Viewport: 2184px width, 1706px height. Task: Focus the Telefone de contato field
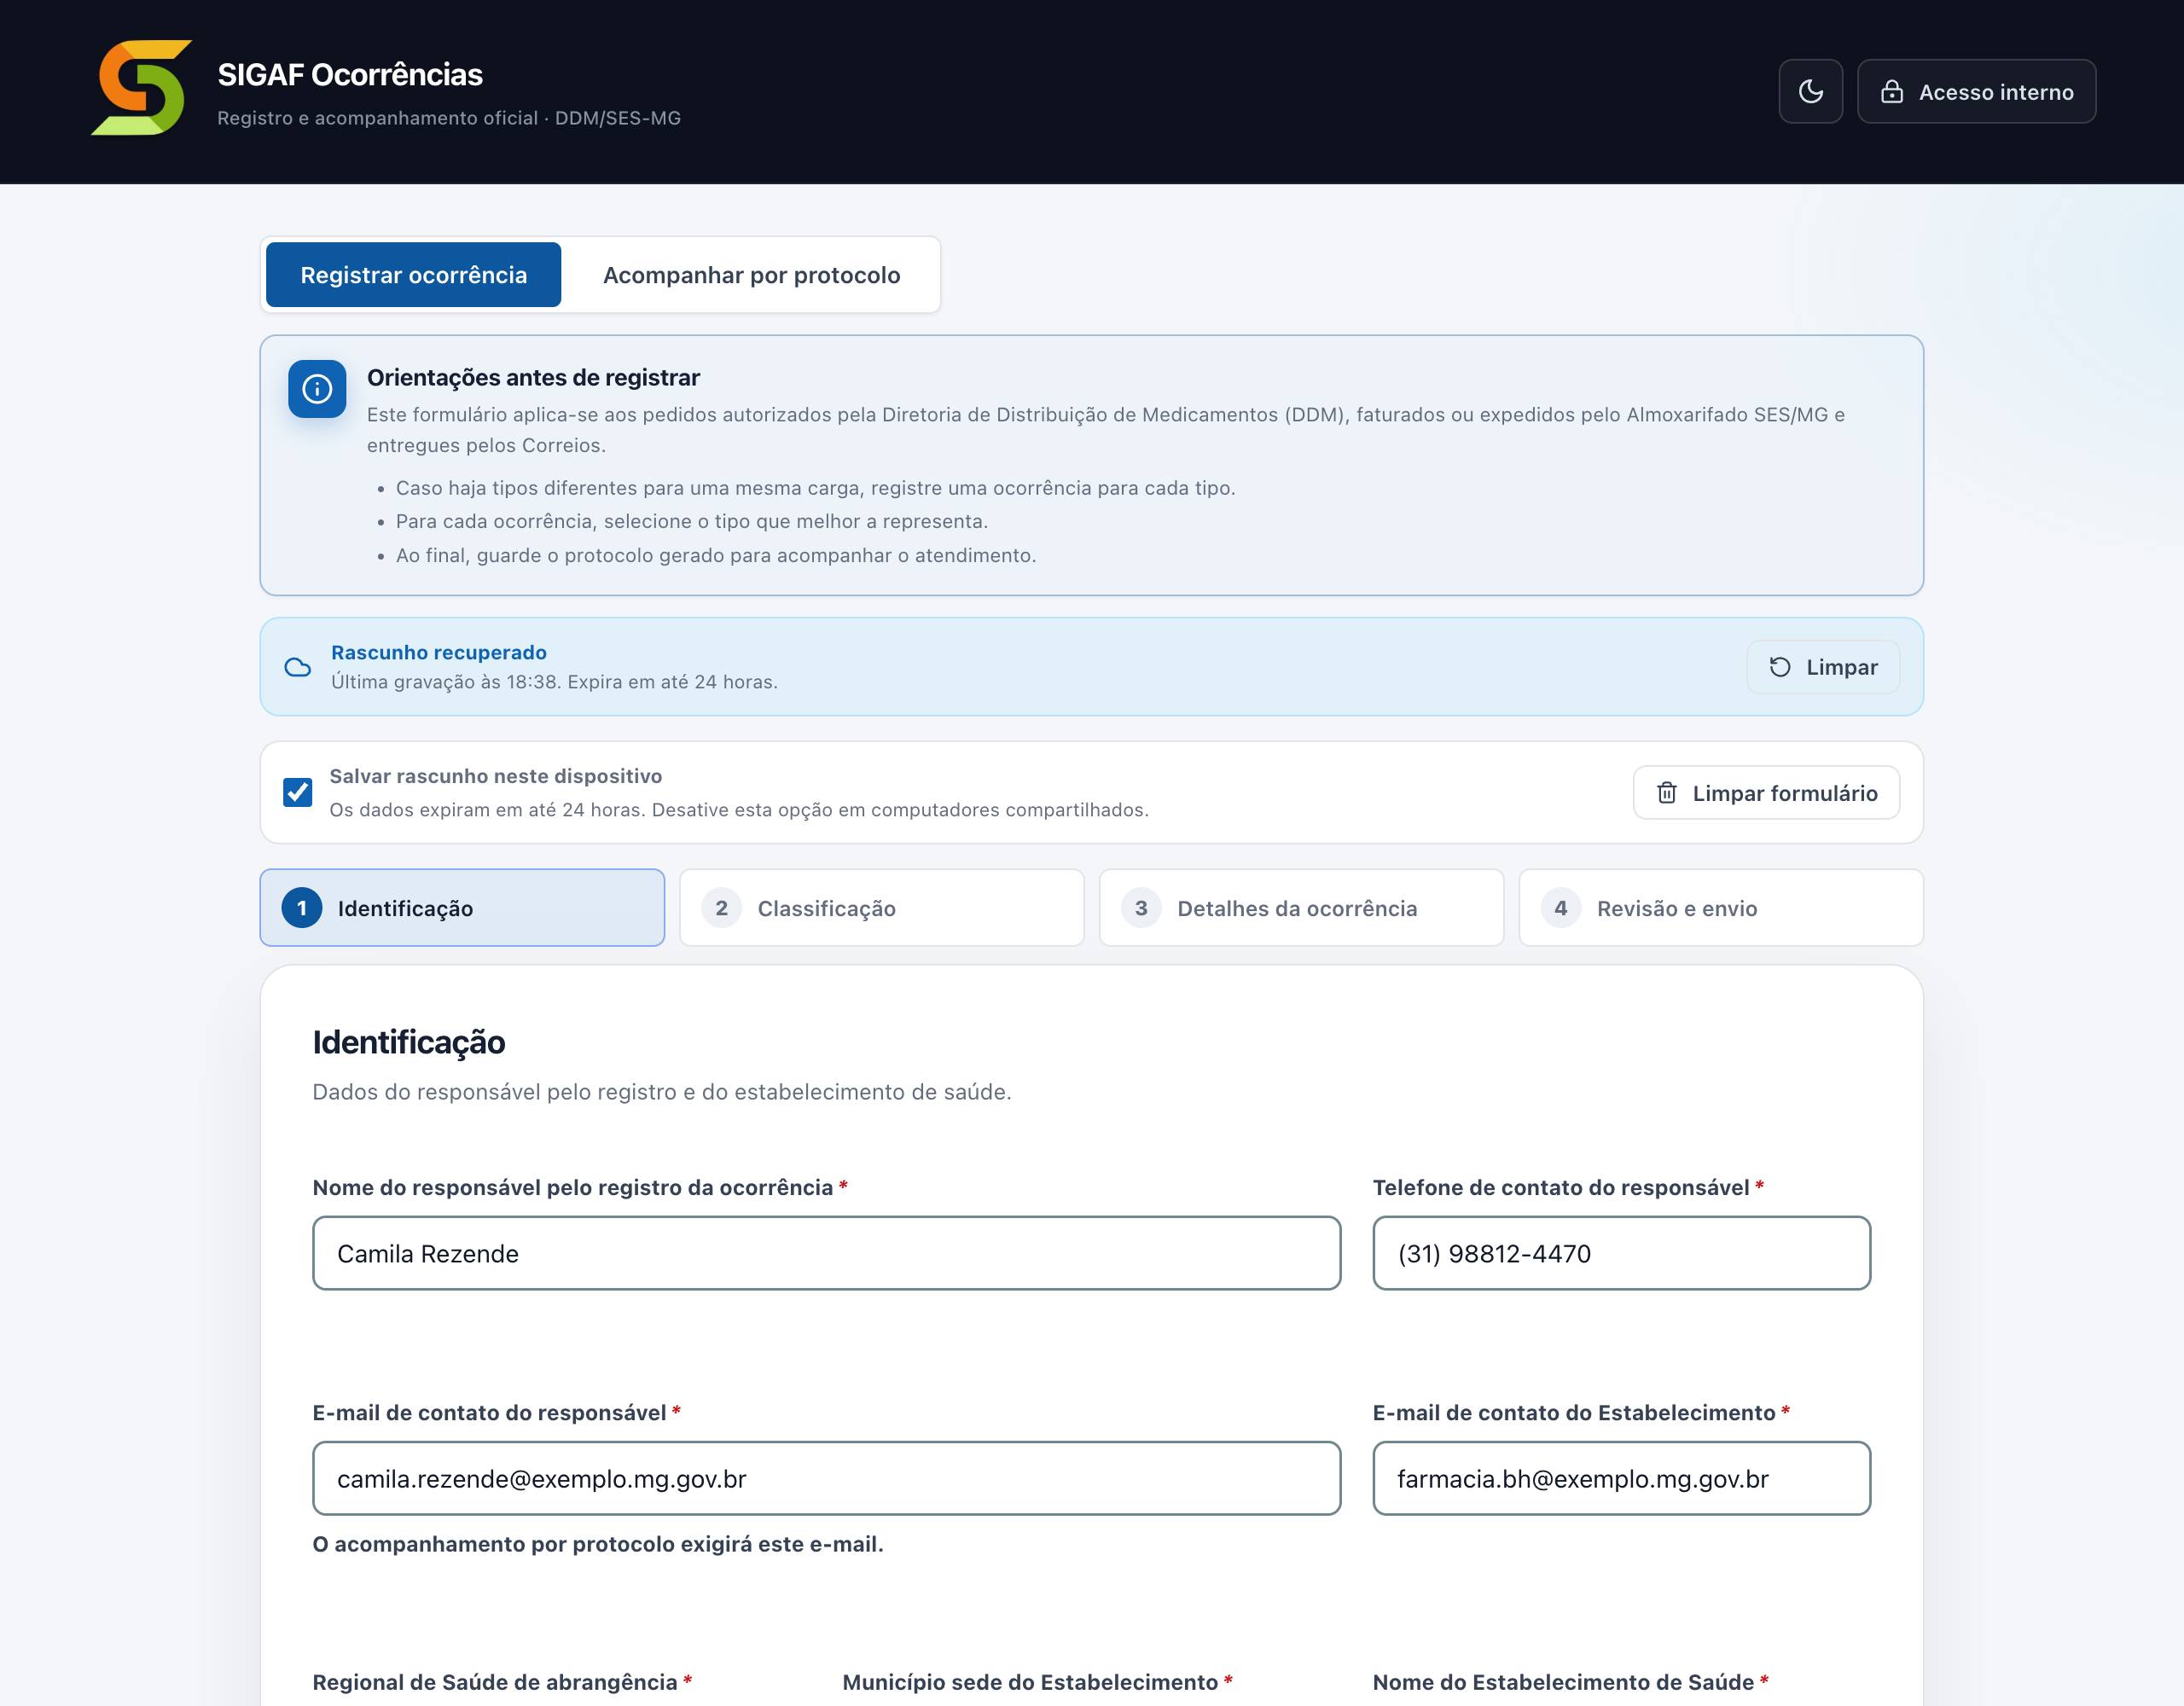pos(1621,1253)
